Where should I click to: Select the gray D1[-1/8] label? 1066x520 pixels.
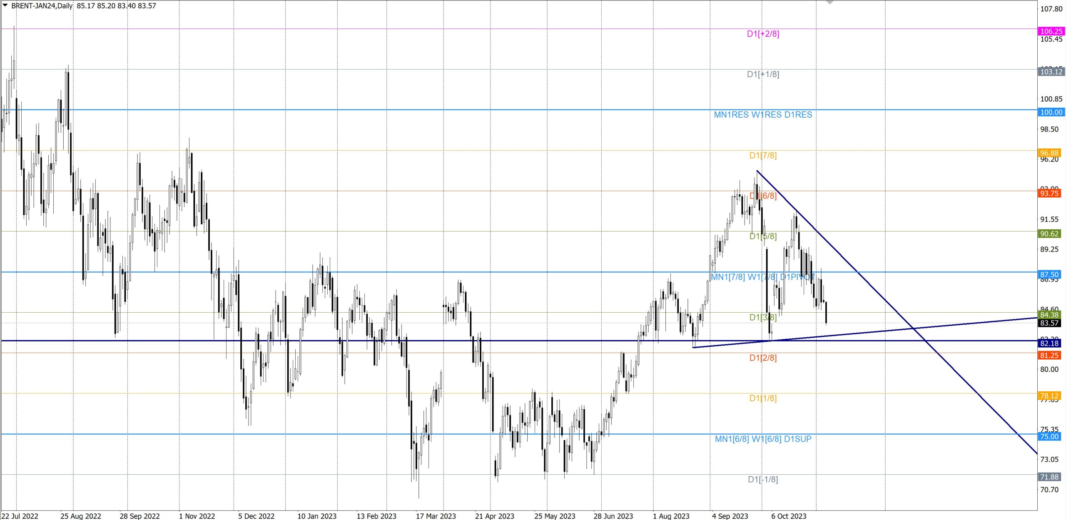763,479
